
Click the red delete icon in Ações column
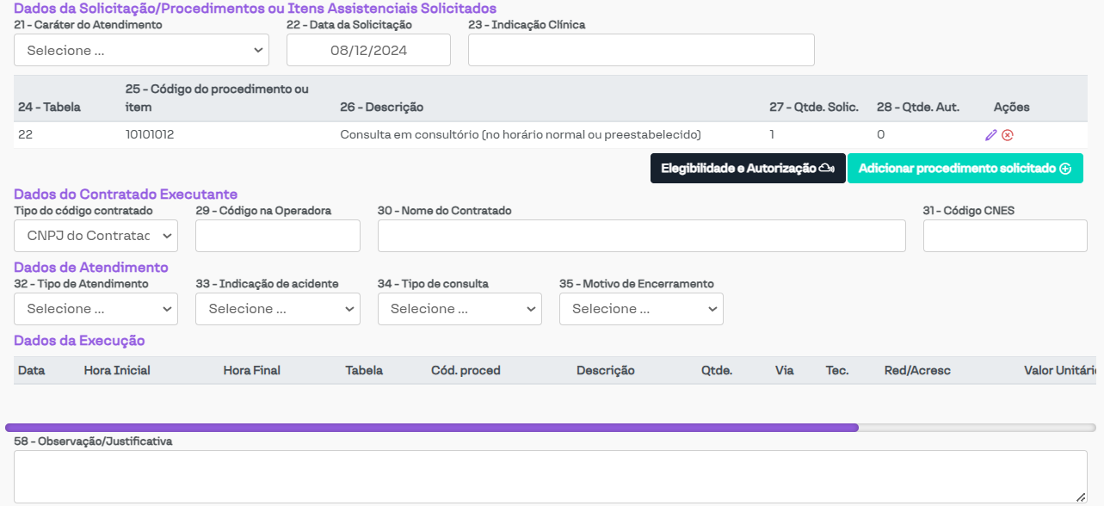pos(1007,135)
